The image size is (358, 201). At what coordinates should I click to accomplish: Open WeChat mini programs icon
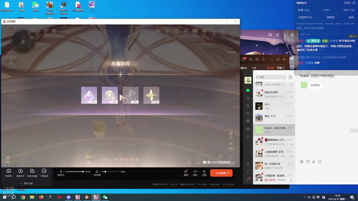click(248, 164)
